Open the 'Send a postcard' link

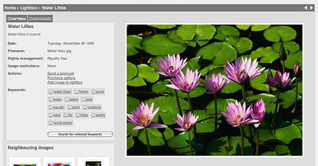pos(60,73)
